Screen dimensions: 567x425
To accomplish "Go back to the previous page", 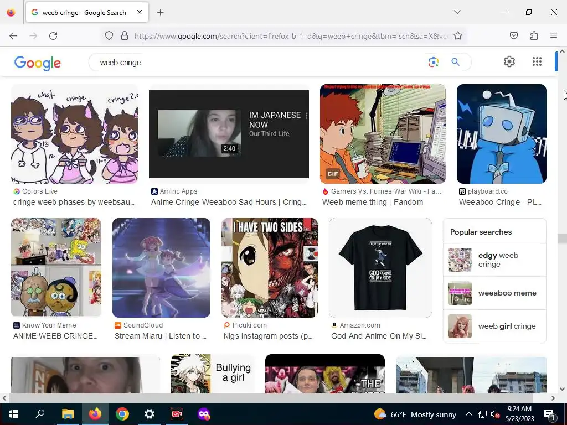I will 13,36.
